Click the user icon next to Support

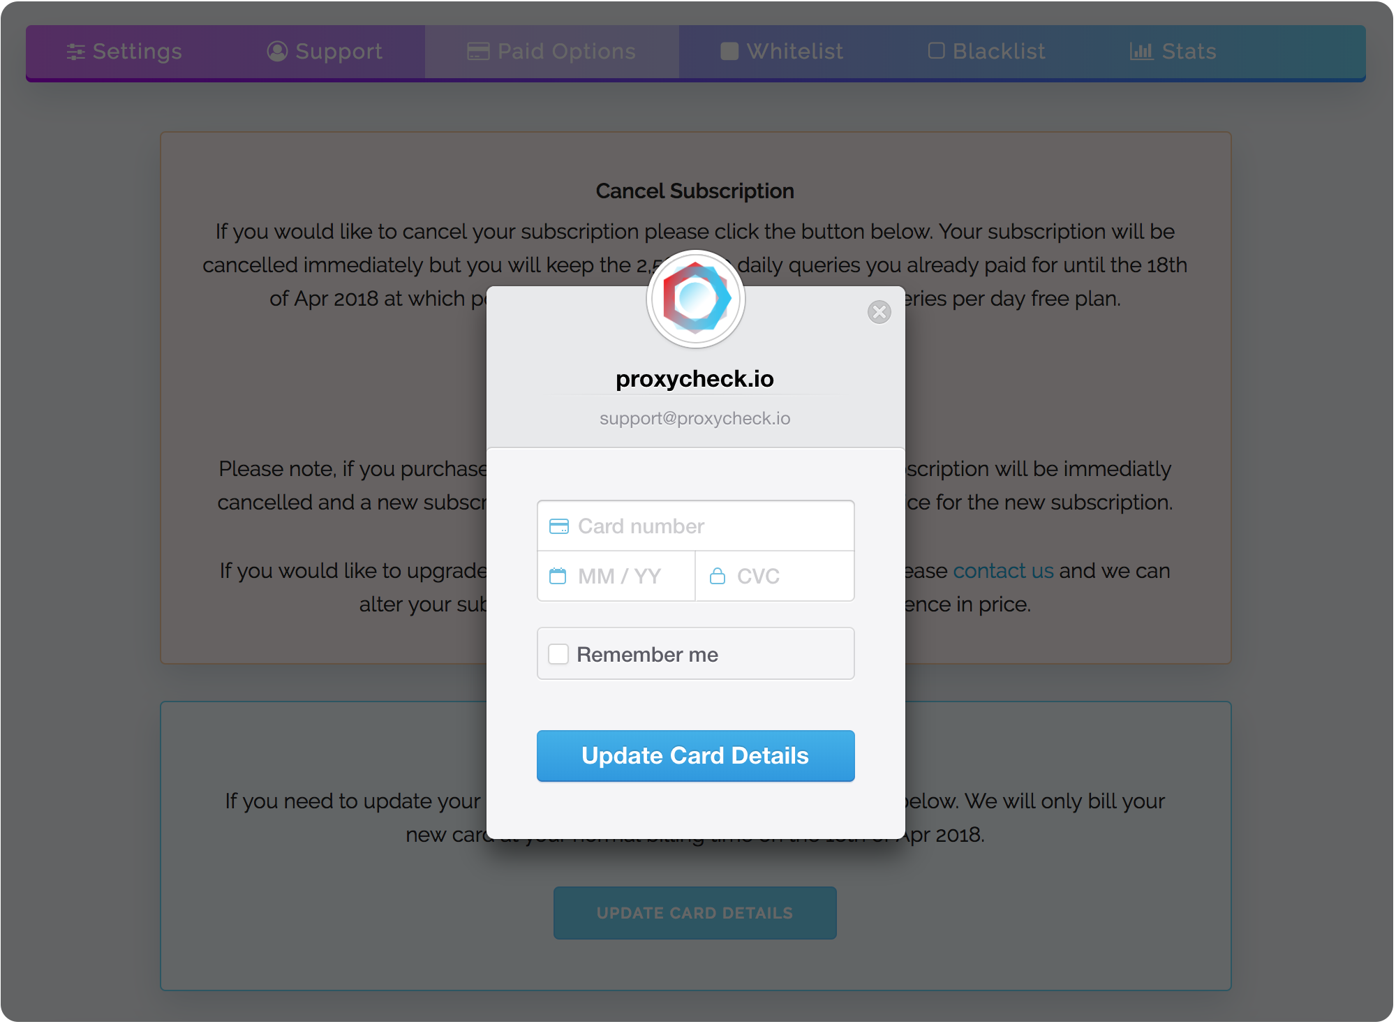pyautogui.click(x=277, y=52)
